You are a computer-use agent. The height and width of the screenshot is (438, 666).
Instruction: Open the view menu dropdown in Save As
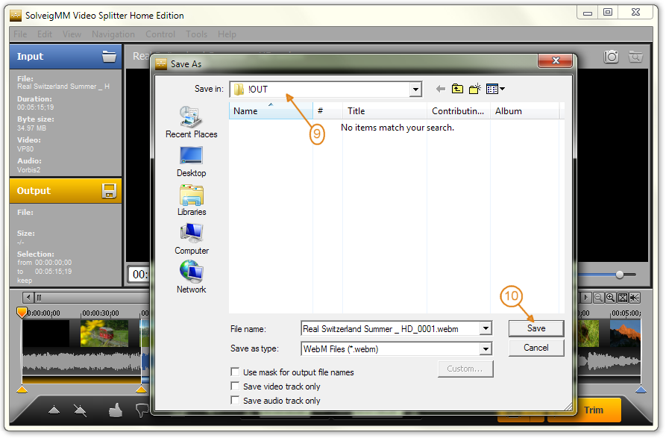496,89
